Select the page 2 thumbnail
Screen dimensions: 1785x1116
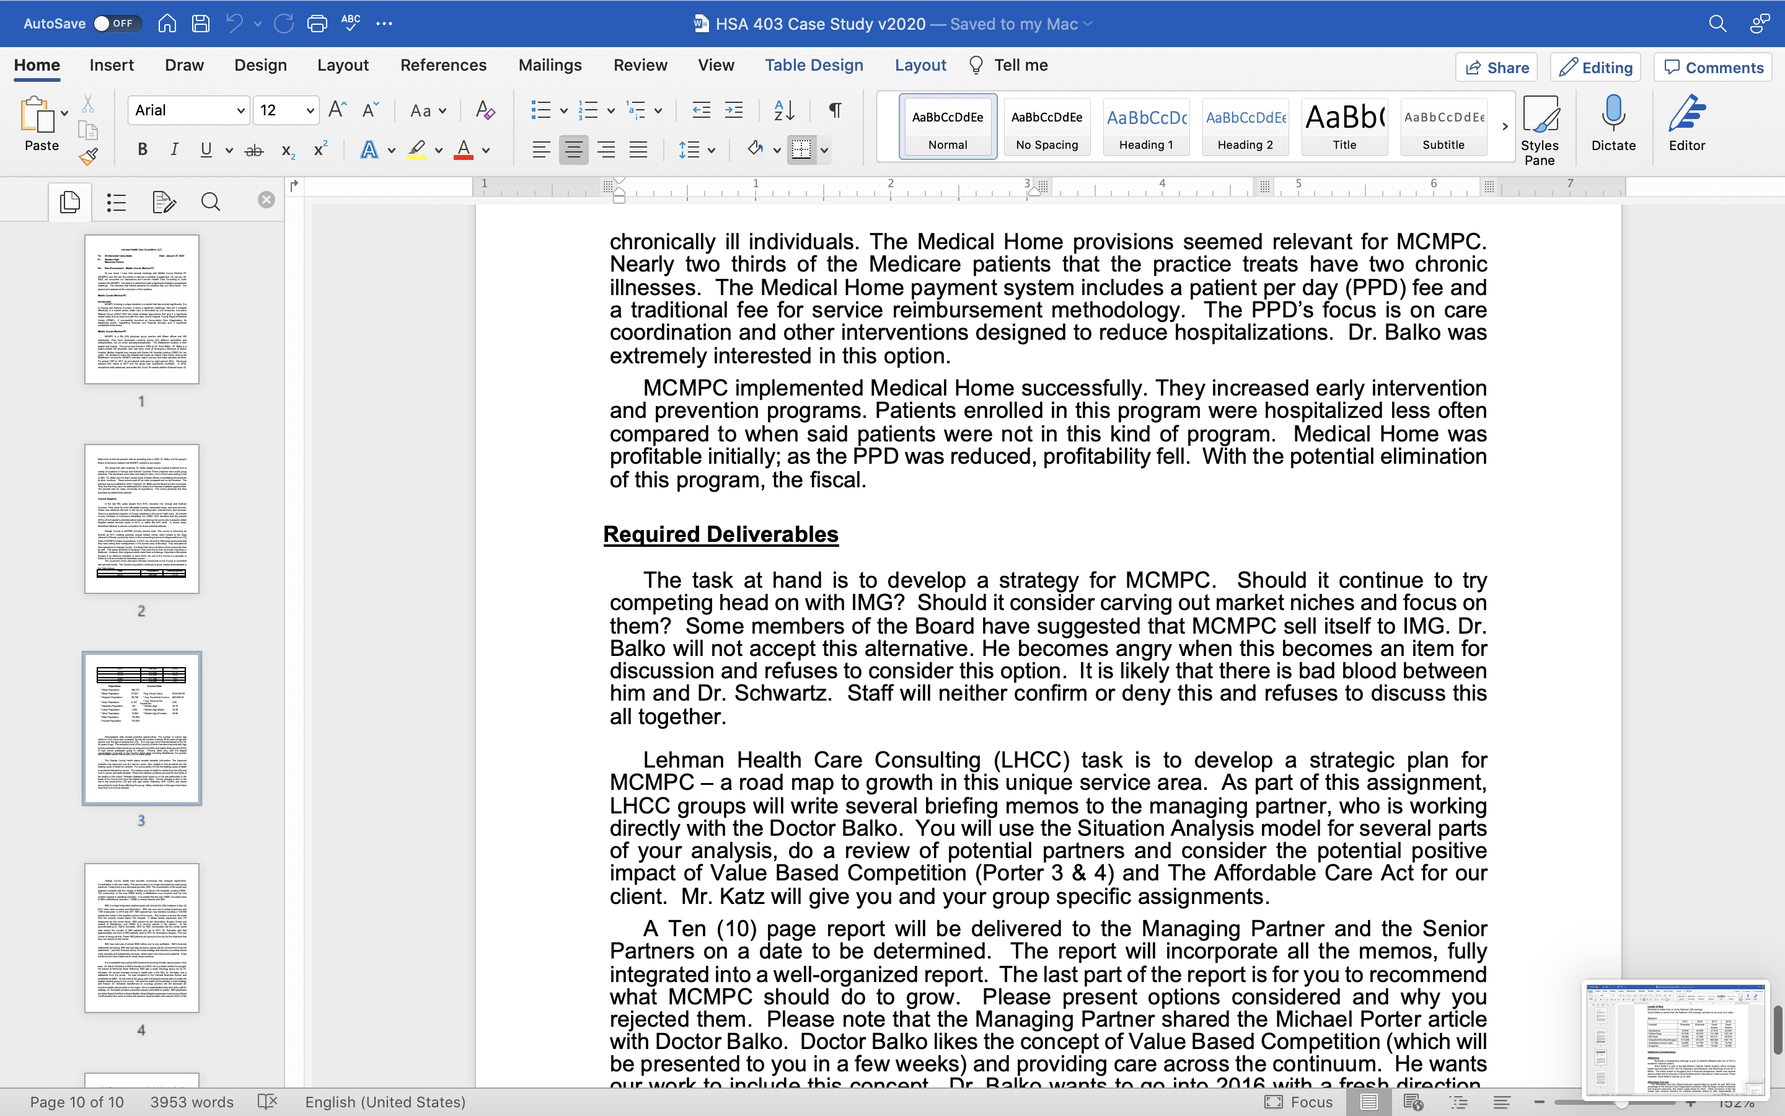tap(141, 519)
